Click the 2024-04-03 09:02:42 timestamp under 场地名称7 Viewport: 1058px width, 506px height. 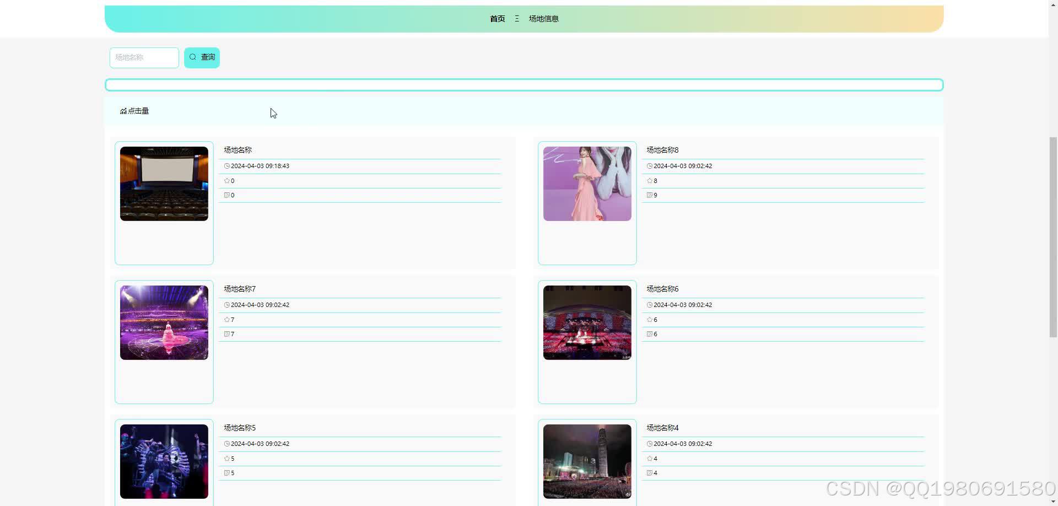click(x=260, y=305)
